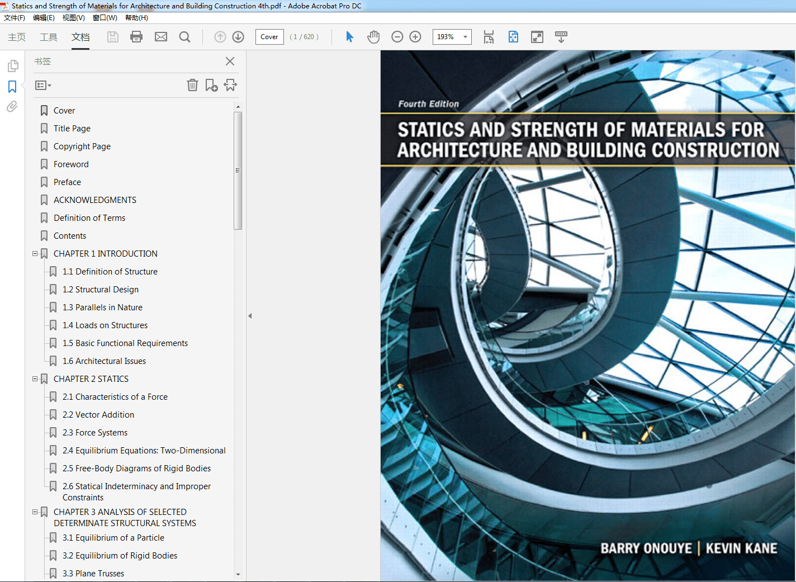Image resolution: width=796 pixels, height=582 pixels.
Task: Open 1.5 Basic Functional Requirements bookmark
Action: tap(125, 343)
